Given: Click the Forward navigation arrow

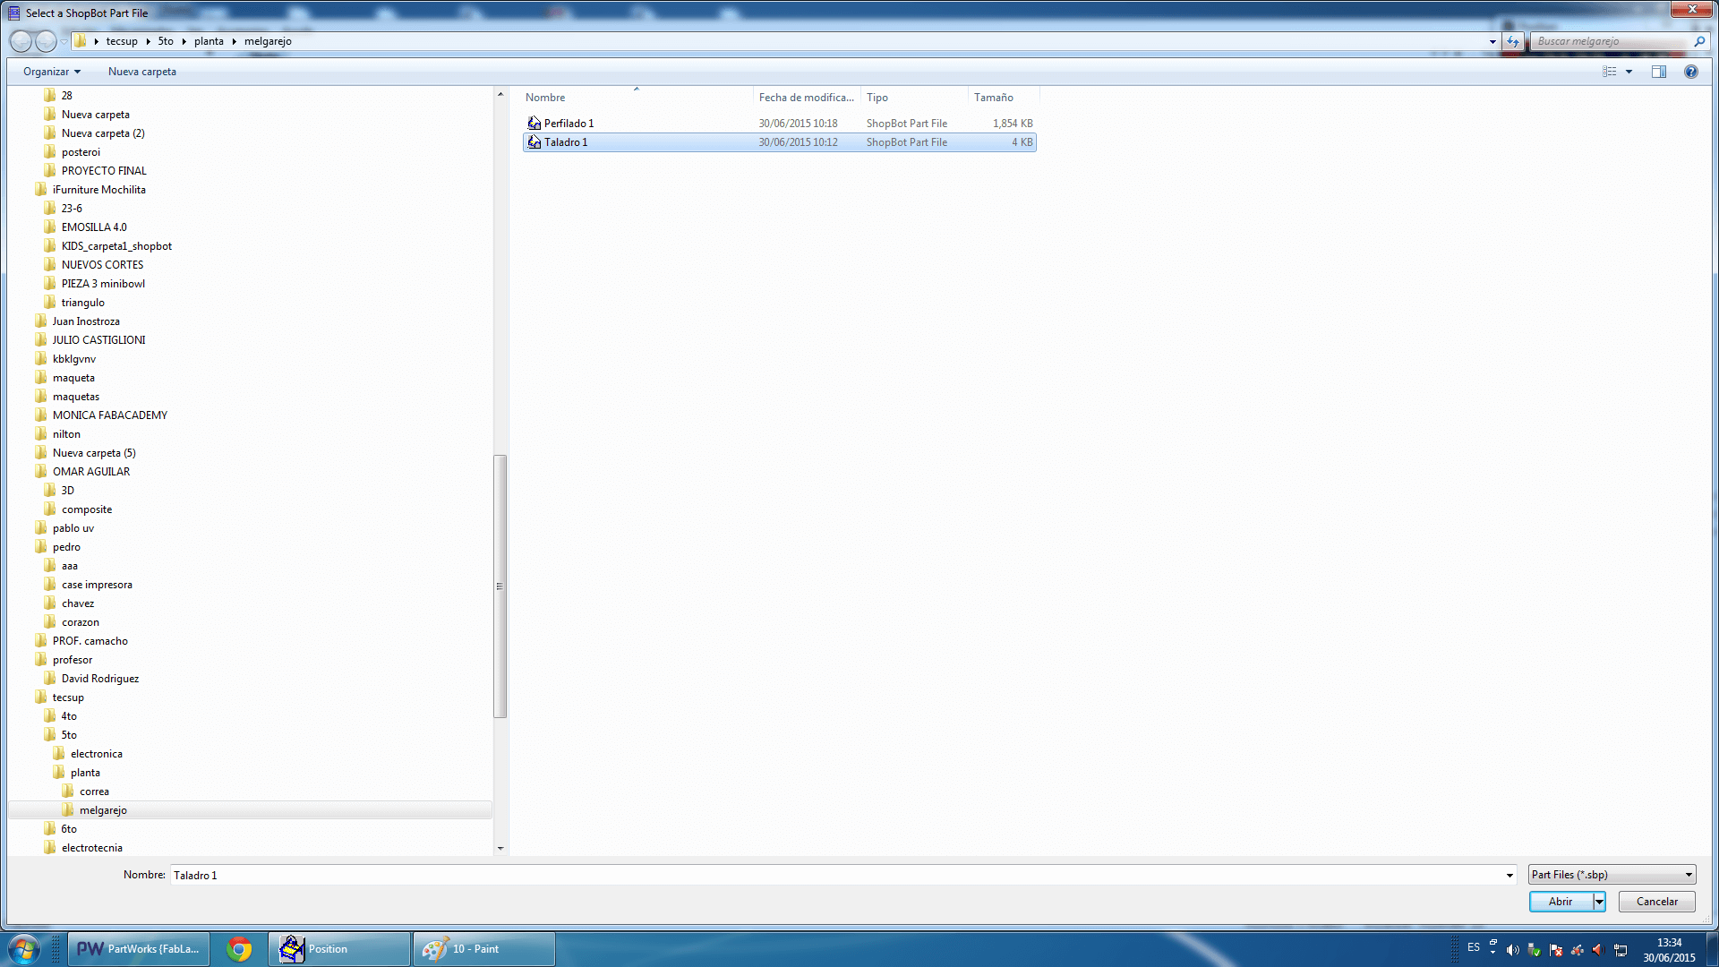Looking at the screenshot, I should [x=46, y=41].
